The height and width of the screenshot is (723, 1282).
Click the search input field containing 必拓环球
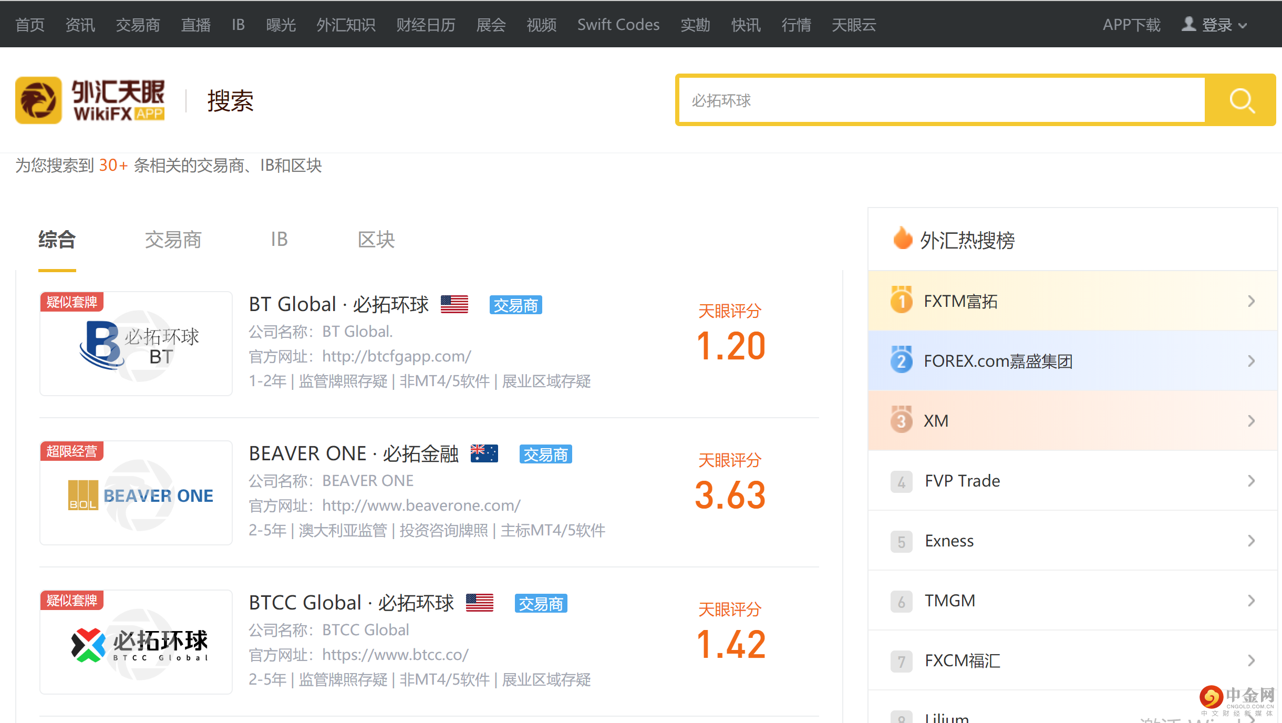pos(942,100)
